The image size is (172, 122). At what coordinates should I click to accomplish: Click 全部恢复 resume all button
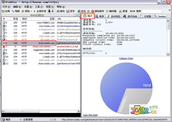(x=40, y=11)
